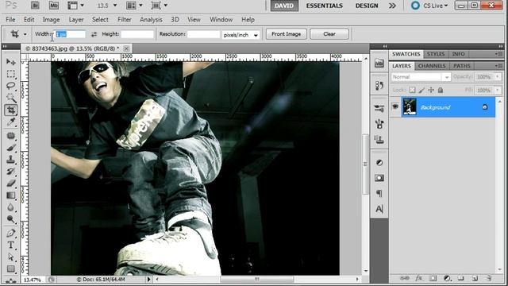The height and width of the screenshot is (286, 508).
Task: Add a layer mask
Action: pos(433,278)
